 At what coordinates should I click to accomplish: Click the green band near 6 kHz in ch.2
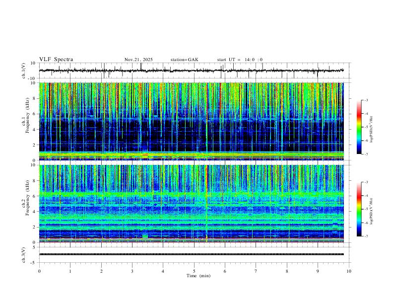[x=192, y=194]
